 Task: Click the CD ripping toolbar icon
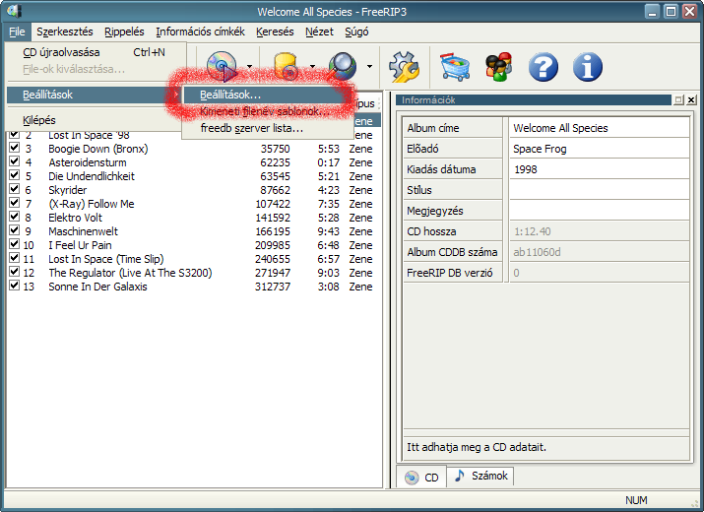pos(222,67)
